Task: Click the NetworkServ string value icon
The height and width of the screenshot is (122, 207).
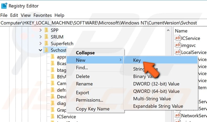Action: pyautogui.click(x=178, y=115)
